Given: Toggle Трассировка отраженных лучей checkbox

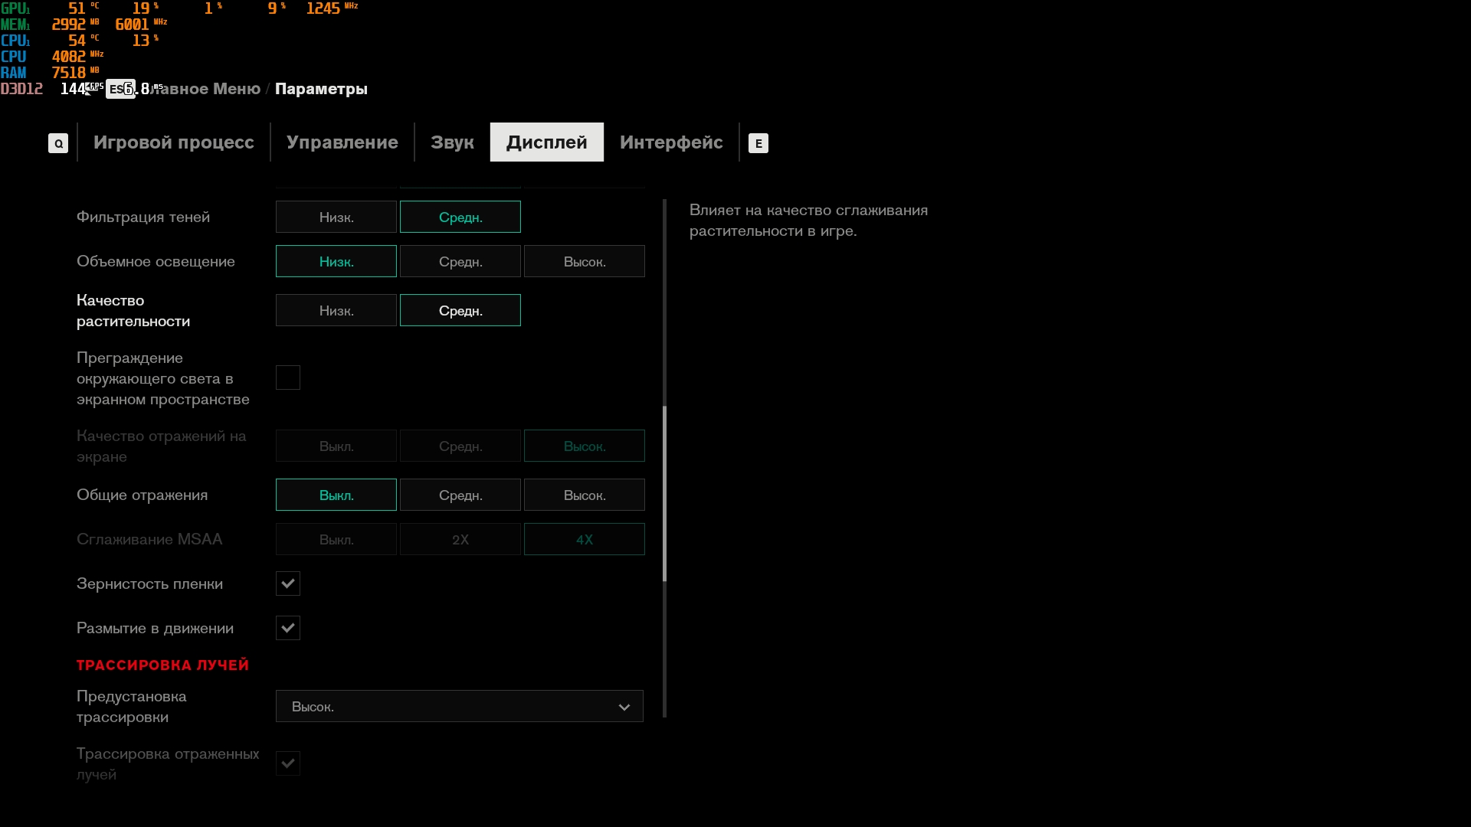Looking at the screenshot, I should [288, 763].
